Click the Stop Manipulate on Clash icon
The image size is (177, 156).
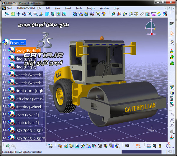tap(104, 14)
